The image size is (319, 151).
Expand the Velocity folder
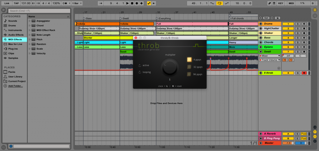point(30,53)
